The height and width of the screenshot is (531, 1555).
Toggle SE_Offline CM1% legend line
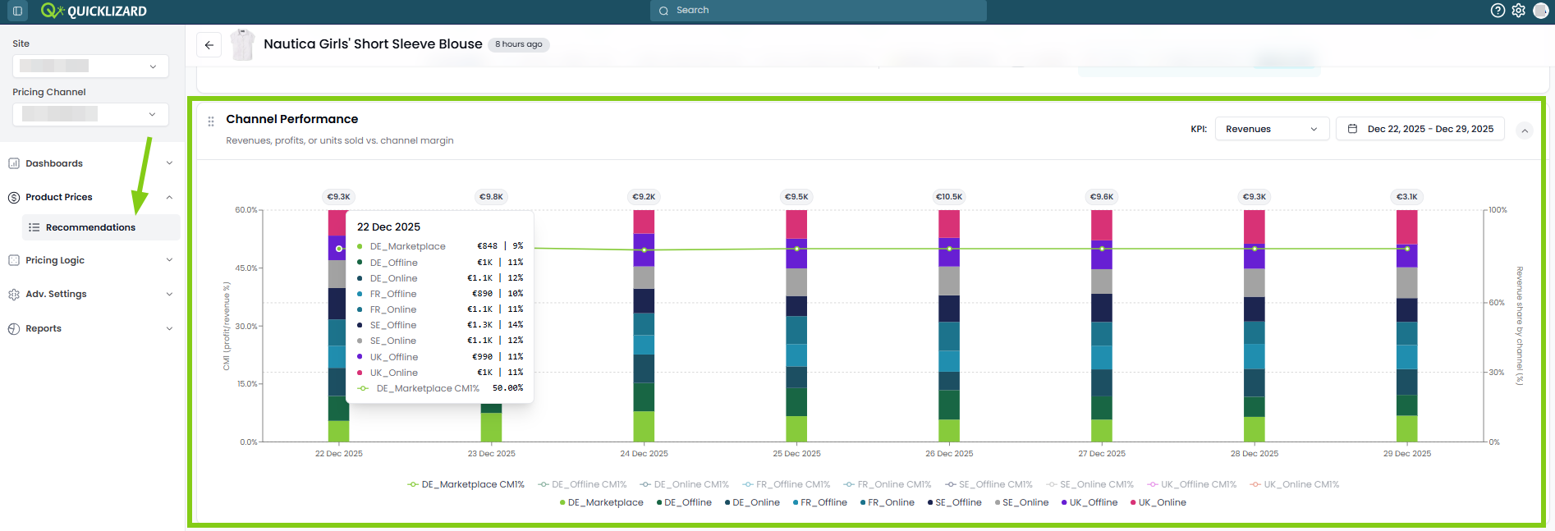coord(989,484)
